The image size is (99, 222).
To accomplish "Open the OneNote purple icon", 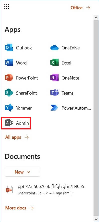I will pyautogui.click(x=54, y=78).
